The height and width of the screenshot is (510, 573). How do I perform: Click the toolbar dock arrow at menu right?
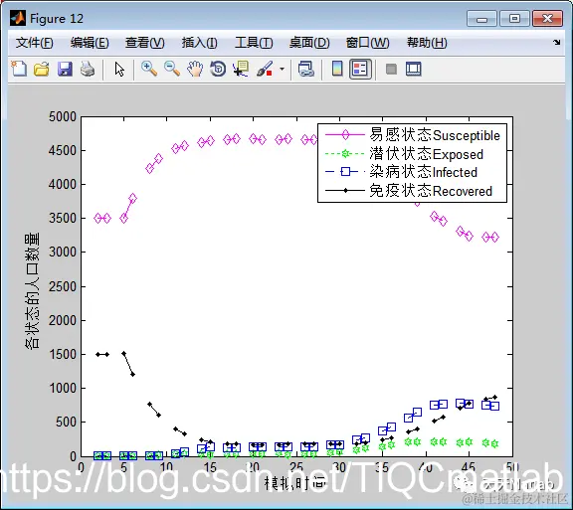click(x=556, y=43)
